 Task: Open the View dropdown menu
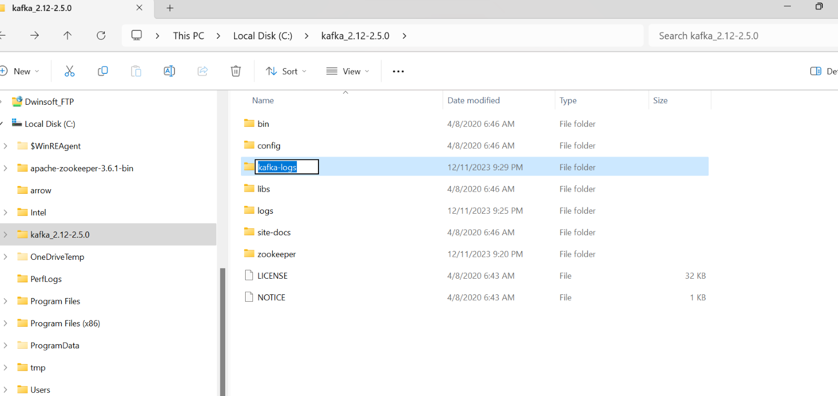point(348,71)
